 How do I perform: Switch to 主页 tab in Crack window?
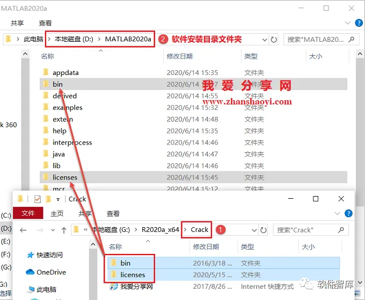pyautogui.click(x=57, y=213)
